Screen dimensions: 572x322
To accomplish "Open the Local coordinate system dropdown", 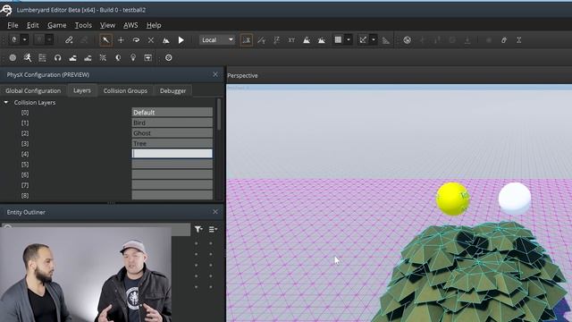I will [217, 39].
